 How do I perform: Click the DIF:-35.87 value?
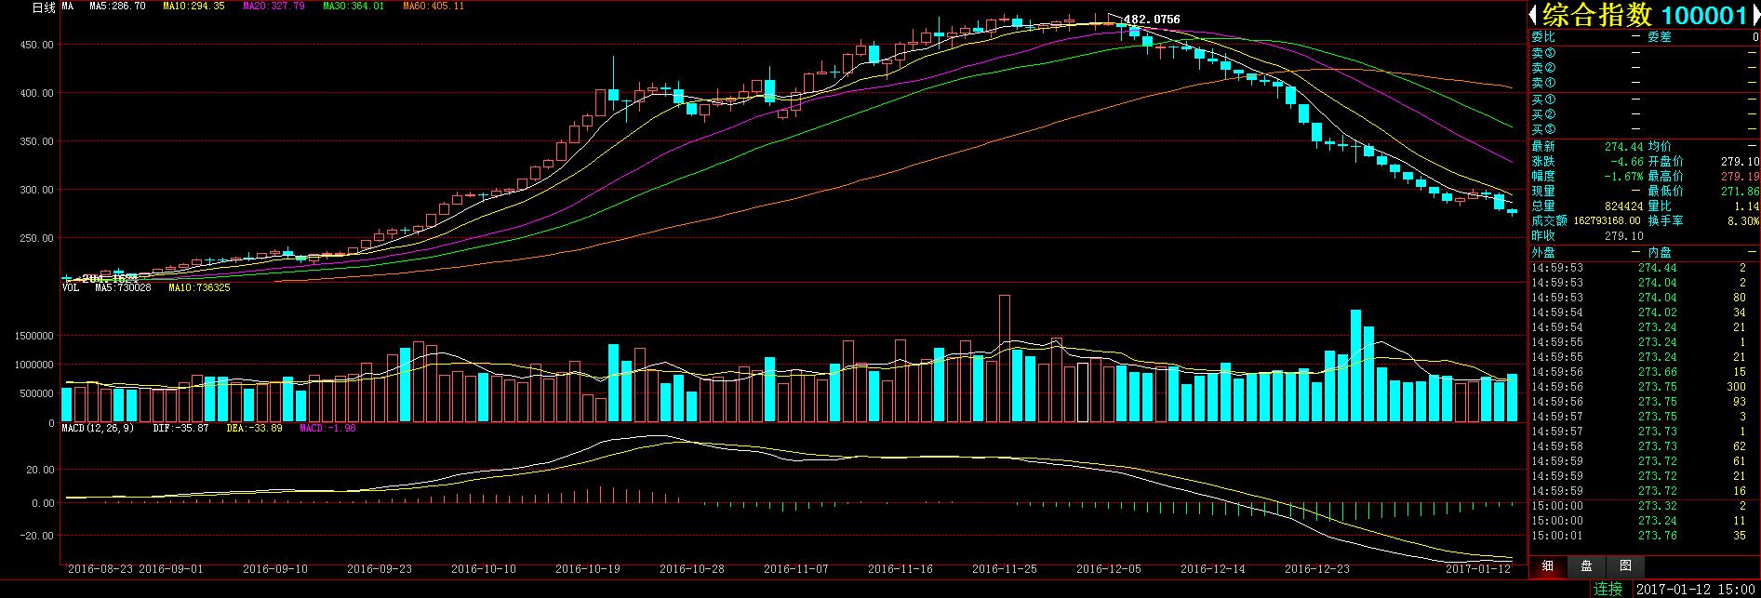click(180, 429)
